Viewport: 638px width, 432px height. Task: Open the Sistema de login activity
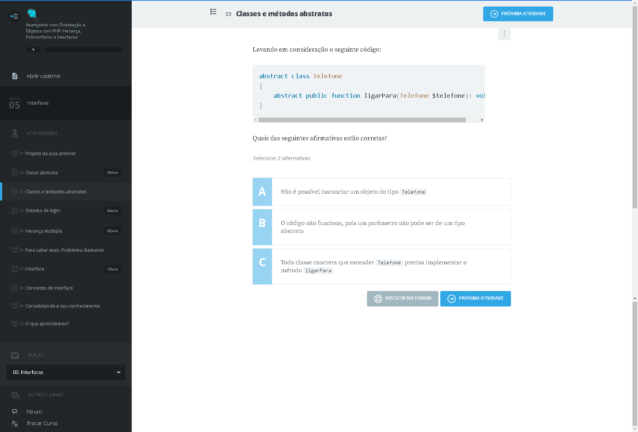click(x=43, y=211)
